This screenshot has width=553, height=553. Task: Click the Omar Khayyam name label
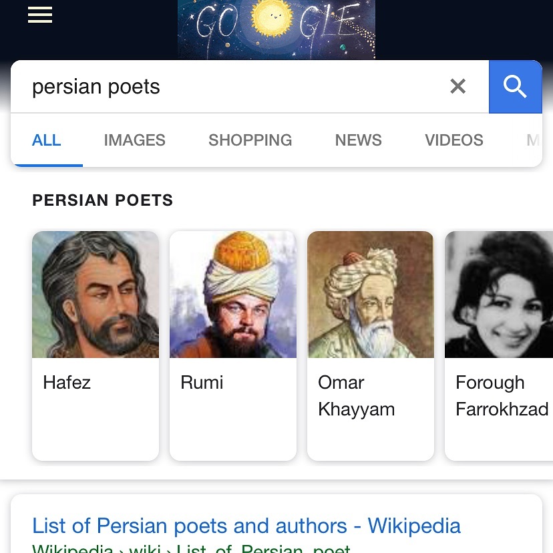click(356, 396)
